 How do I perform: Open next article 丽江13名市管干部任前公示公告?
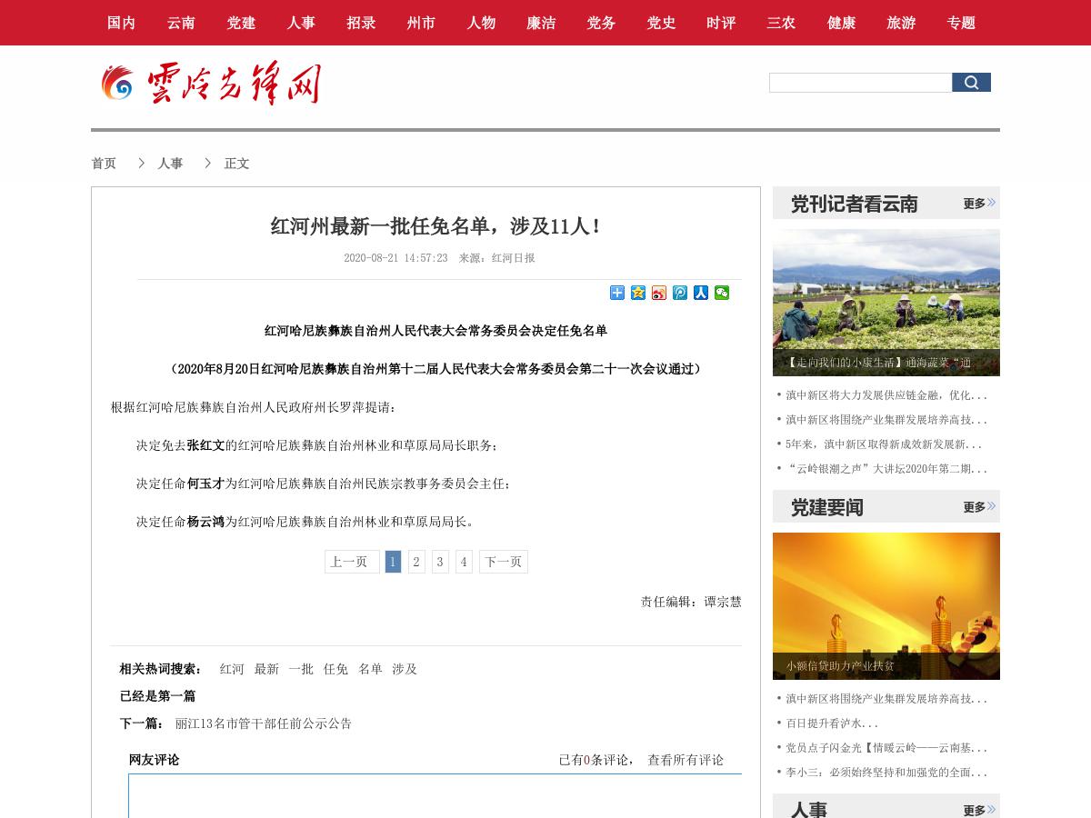[x=262, y=723]
